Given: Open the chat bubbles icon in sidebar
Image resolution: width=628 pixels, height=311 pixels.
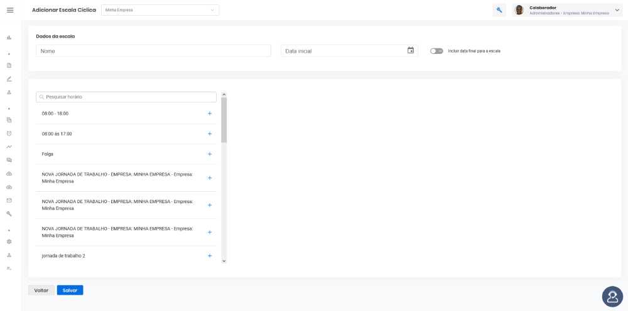Looking at the screenshot, I should (x=9, y=160).
